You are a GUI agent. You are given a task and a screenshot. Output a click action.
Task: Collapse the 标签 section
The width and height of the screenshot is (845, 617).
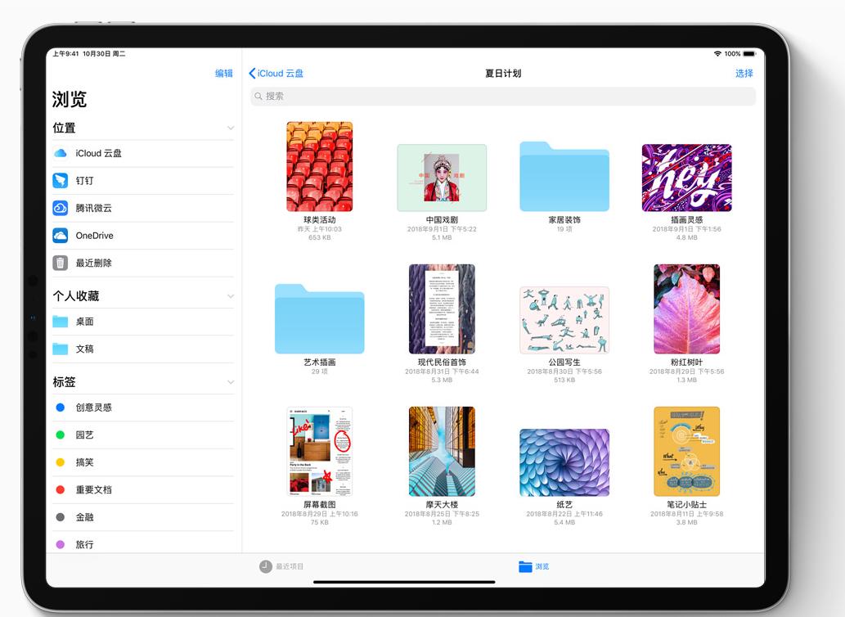point(231,381)
